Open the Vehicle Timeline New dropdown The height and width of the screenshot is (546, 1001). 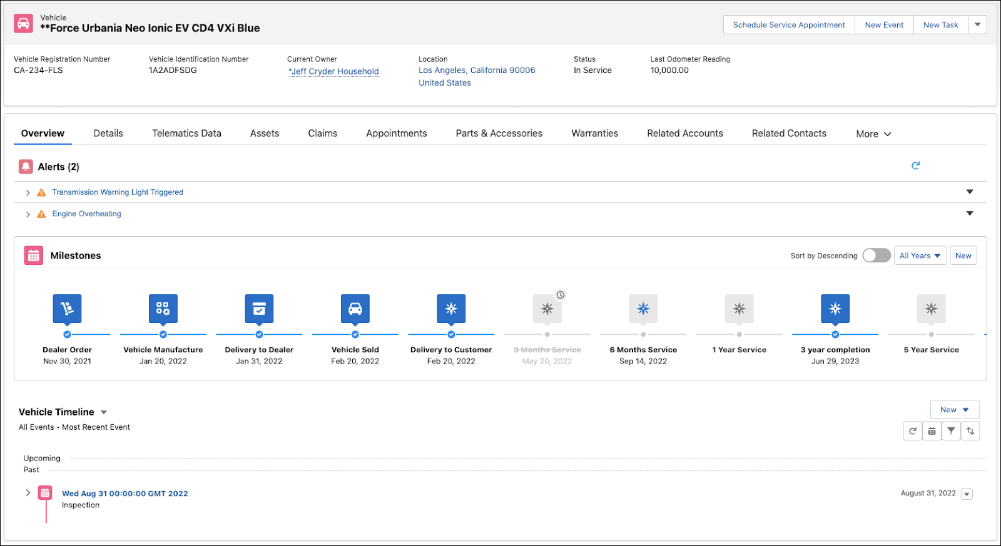click(955, 410)
